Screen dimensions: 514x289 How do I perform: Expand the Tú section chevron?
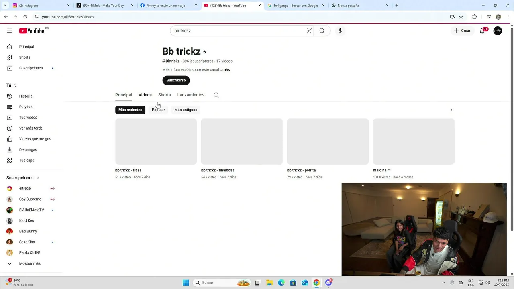[x=16, y=85]
